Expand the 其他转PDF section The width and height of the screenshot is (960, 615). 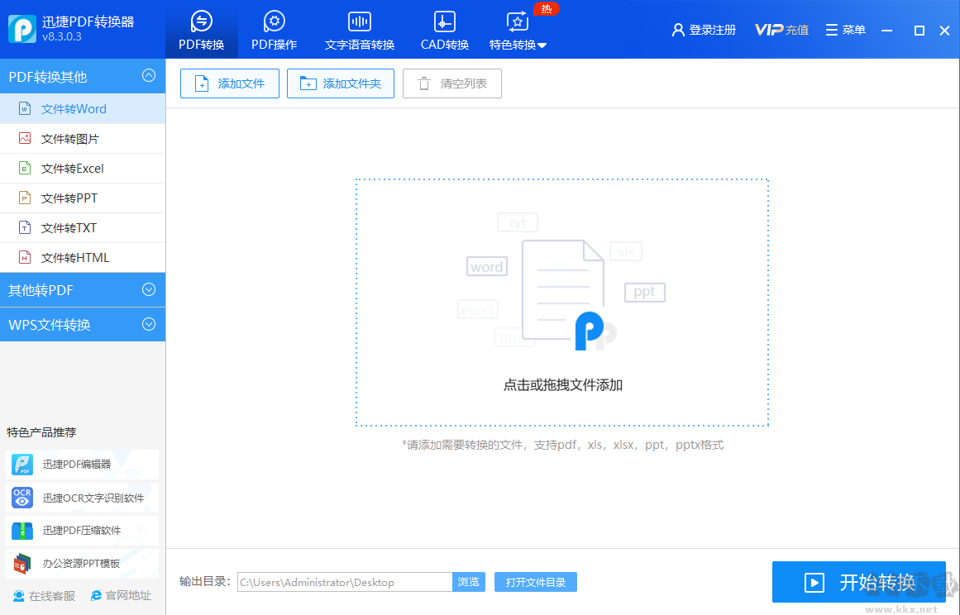pyautogui.click(x=83, y=290)
